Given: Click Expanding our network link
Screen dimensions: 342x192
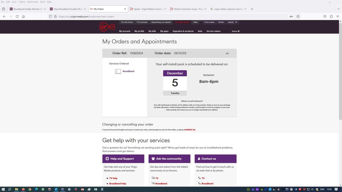Looking at the screenshot, I should pos(161,22).
